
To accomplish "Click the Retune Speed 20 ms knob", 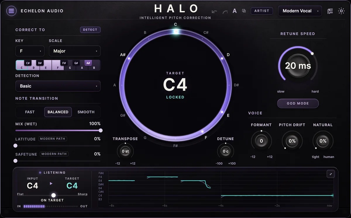I will pyautogui.click(x=298, y=66).
